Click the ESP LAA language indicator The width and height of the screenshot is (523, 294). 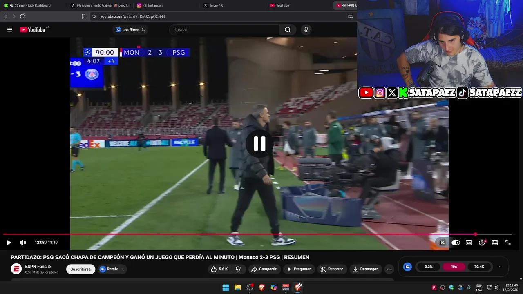[479, 287]
